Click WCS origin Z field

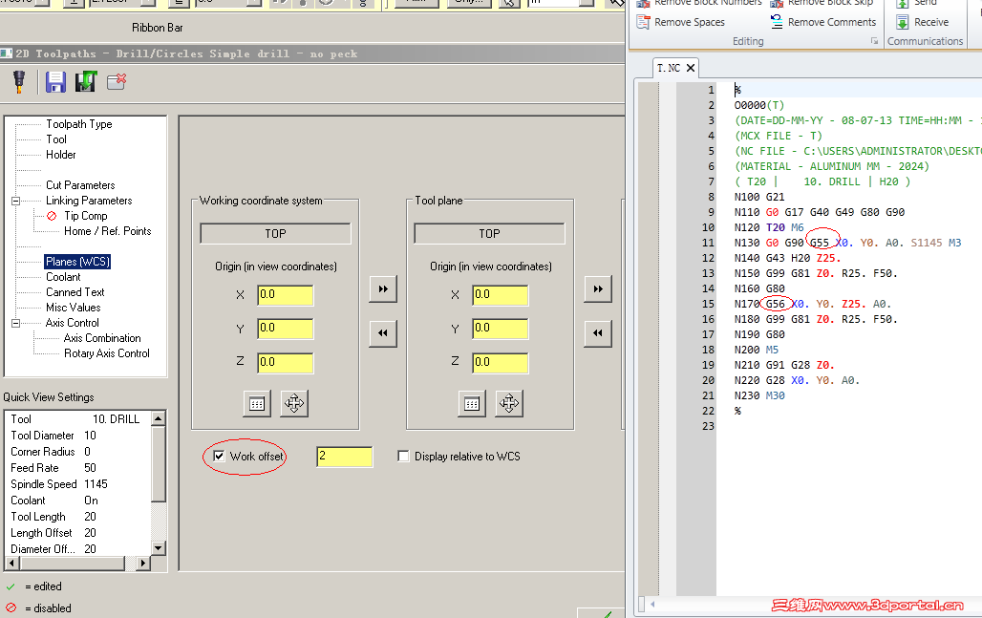pyautogui.click(x=285, y=363)
